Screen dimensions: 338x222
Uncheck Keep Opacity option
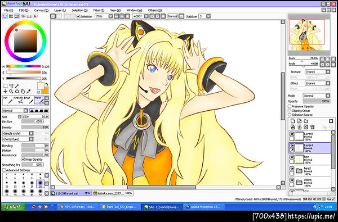point(23,160)
